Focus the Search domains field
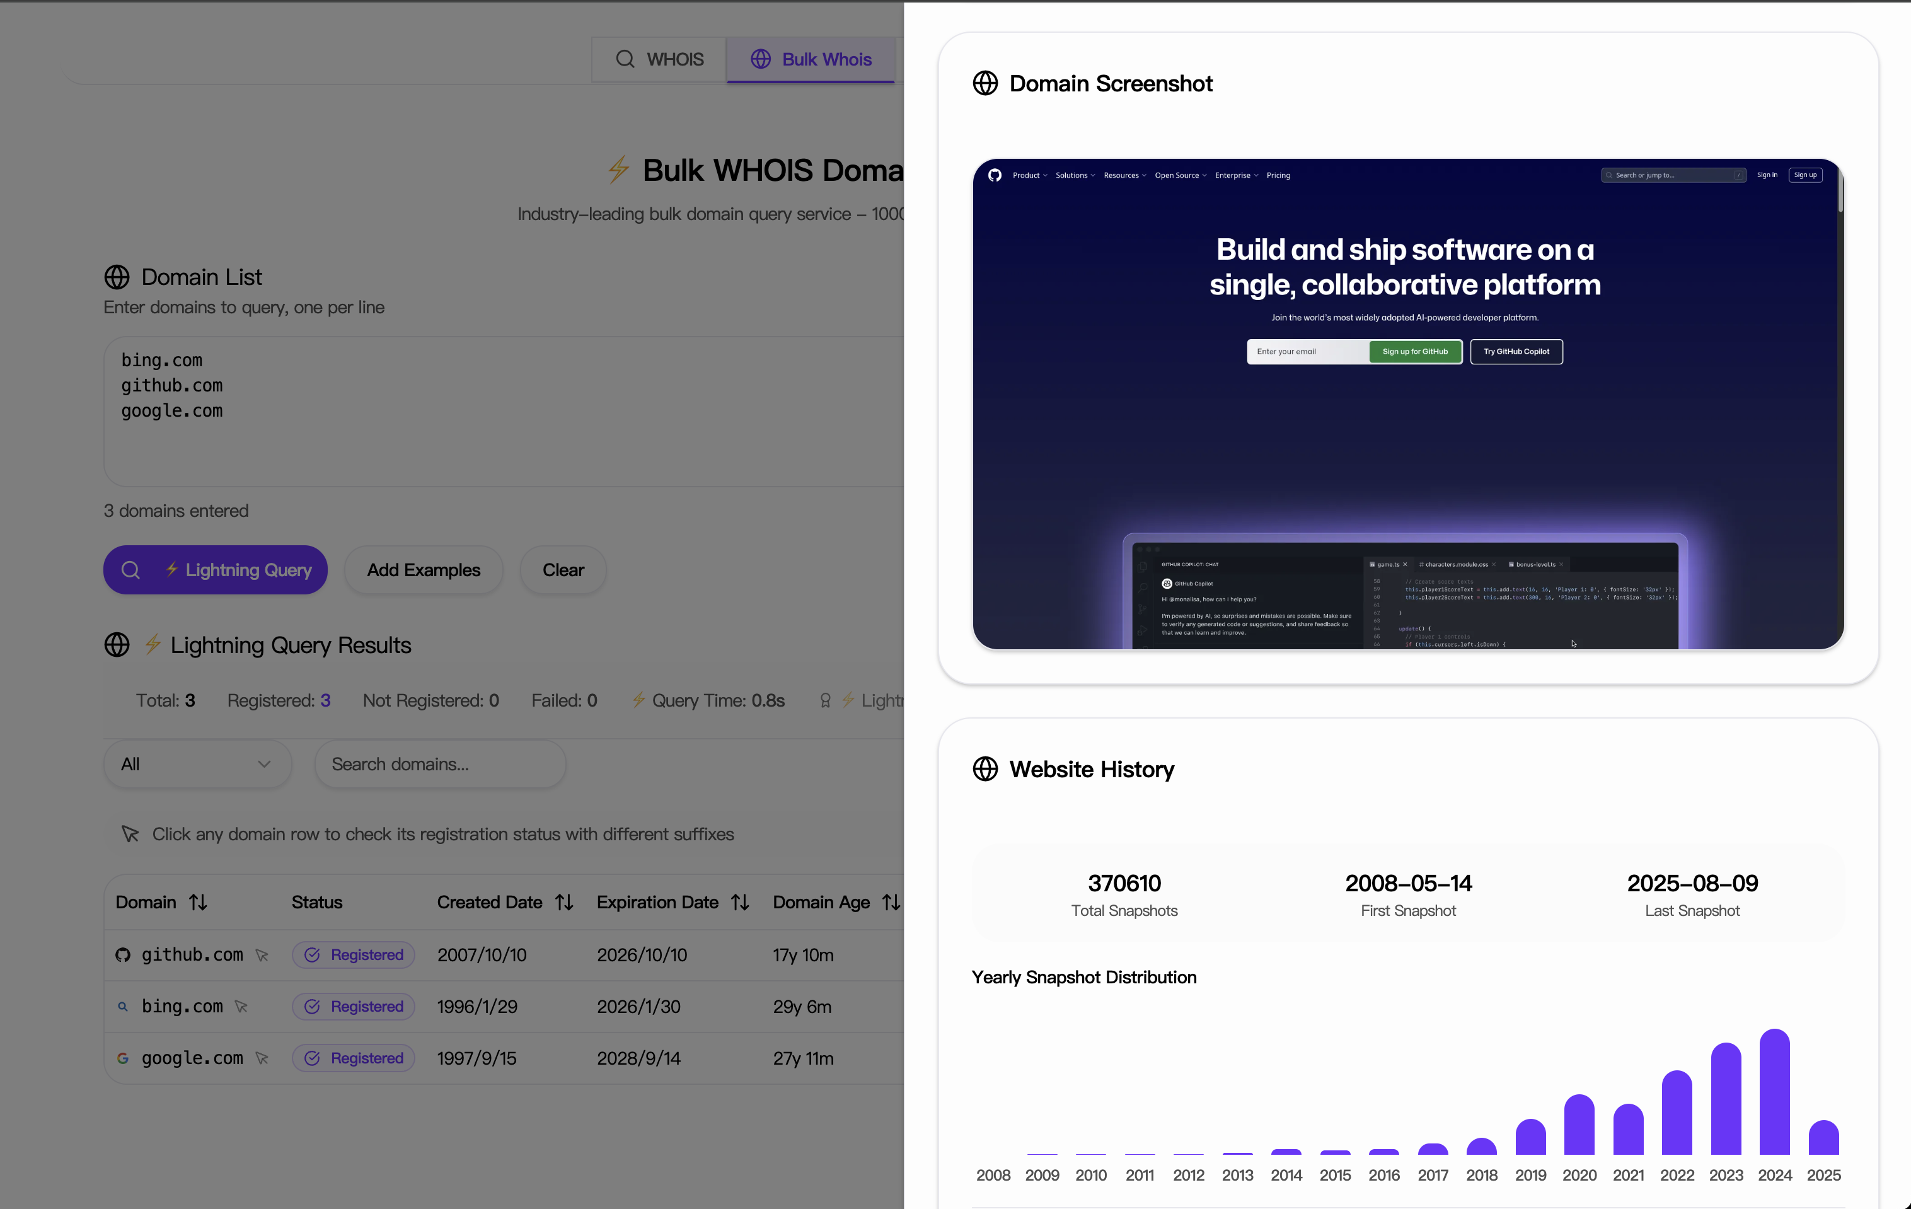 click(440, 764)
